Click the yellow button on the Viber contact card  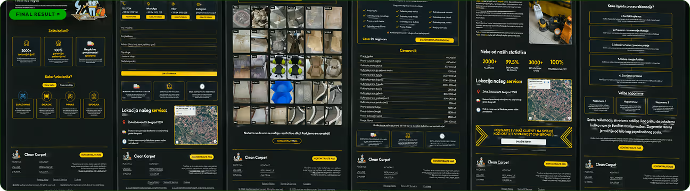(x=180, y=17)
